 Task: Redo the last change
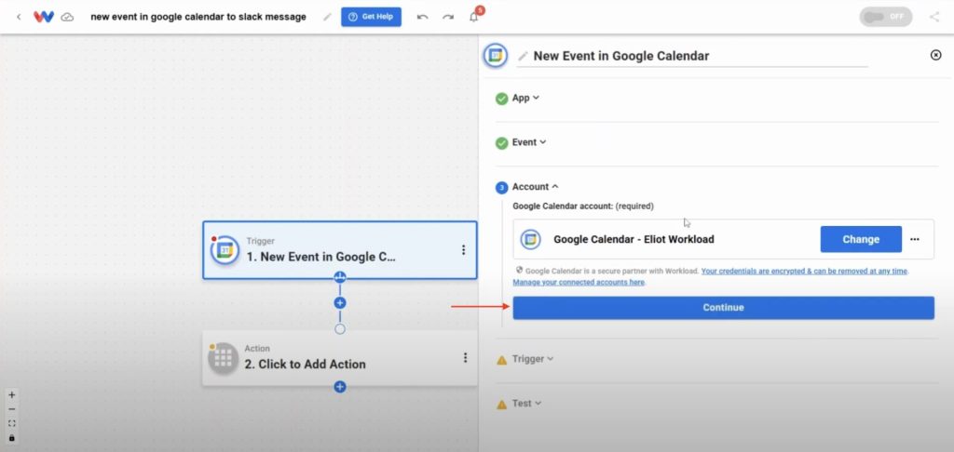tap(448, 17)
